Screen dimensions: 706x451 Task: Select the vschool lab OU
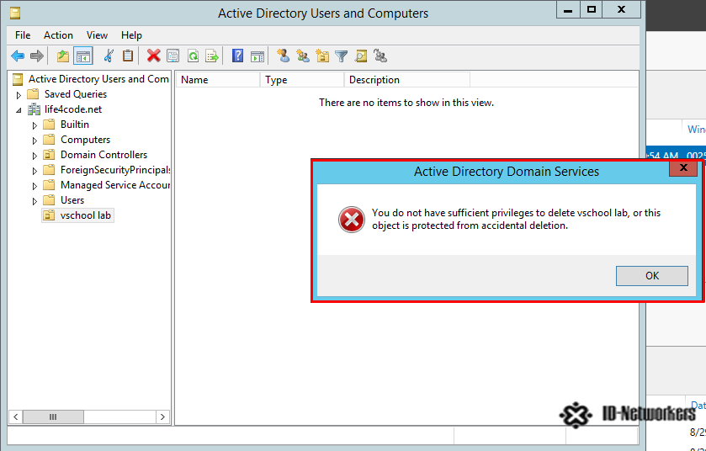pyautogui.click(x=86, y=215)
